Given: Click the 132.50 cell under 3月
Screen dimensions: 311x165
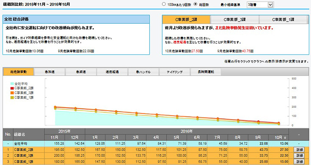Looking at the screenshot, I should click(x=136, y=150).
